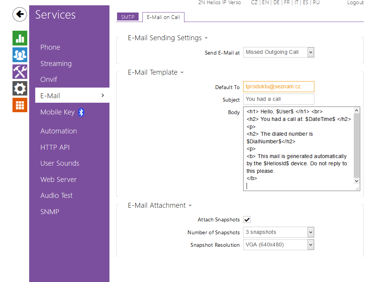Image resolution: width=378 pixels, height=282 pixels.
Task: Open the Streaming services menu item
Action: (56, 64)
